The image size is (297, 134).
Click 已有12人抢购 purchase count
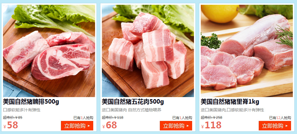click(280, 118)
